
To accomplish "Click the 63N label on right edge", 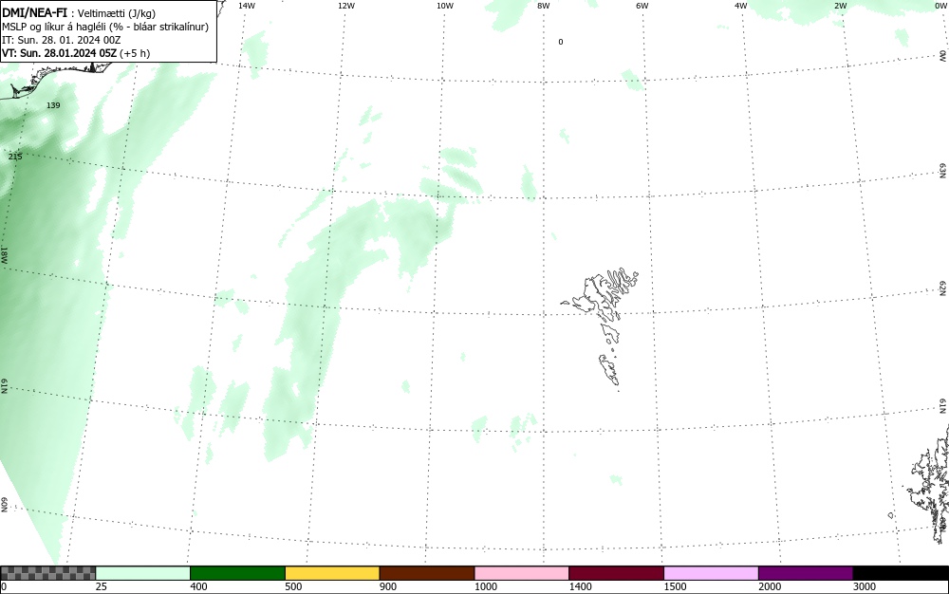I will [x=943, y=171].
